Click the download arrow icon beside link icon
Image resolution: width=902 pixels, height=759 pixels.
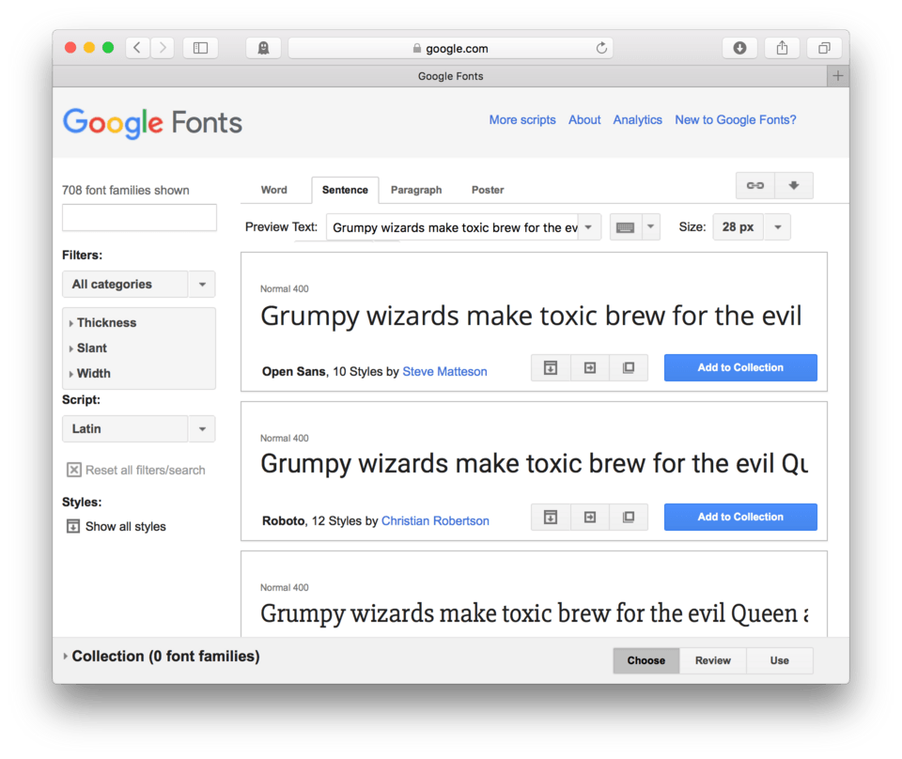[x=794, y=185]
